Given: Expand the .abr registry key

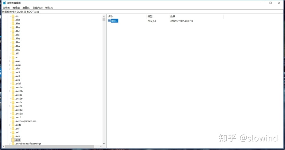Looking at the screenshot, I should pos(10,69).
